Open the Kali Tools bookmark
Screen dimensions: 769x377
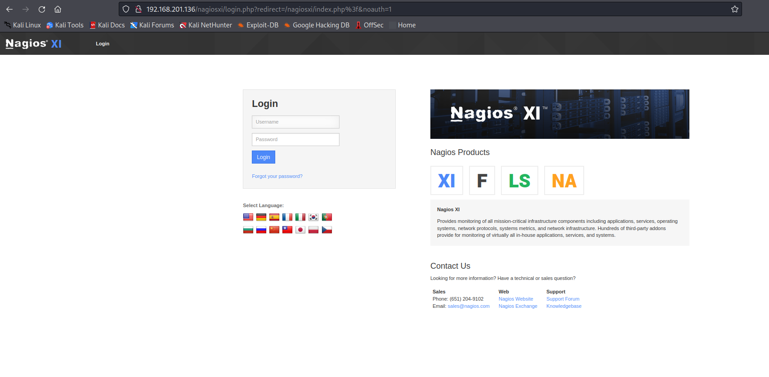click(65, 25)
